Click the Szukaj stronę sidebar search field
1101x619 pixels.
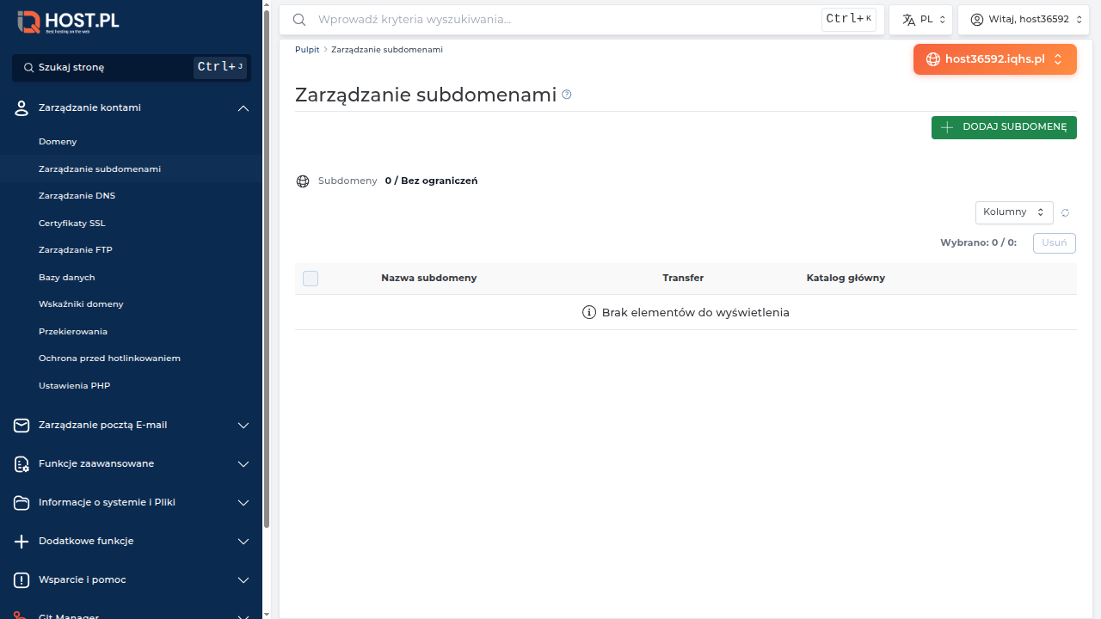[132, 67]
